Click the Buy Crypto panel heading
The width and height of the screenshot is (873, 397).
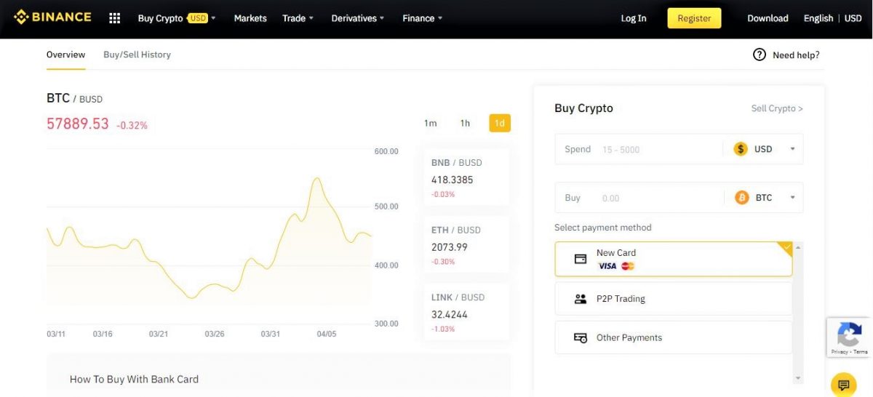coord(583,108)
